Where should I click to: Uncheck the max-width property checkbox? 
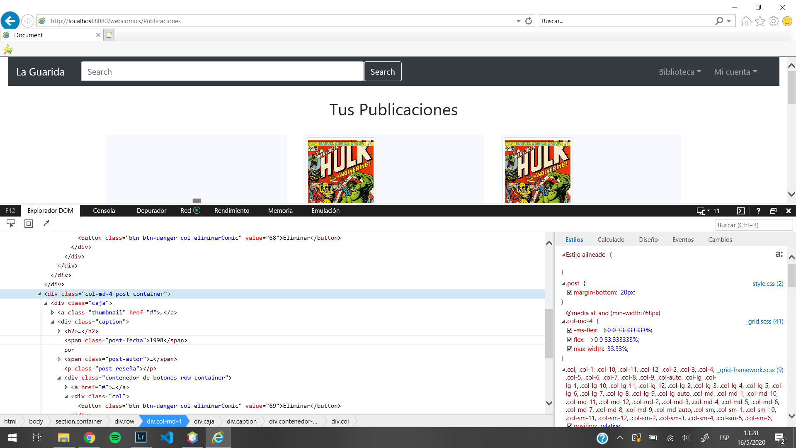pyautogui.click(x=570, y=349)
